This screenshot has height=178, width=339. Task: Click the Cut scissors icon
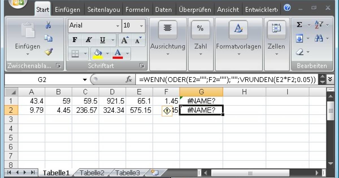click(48, 25)
